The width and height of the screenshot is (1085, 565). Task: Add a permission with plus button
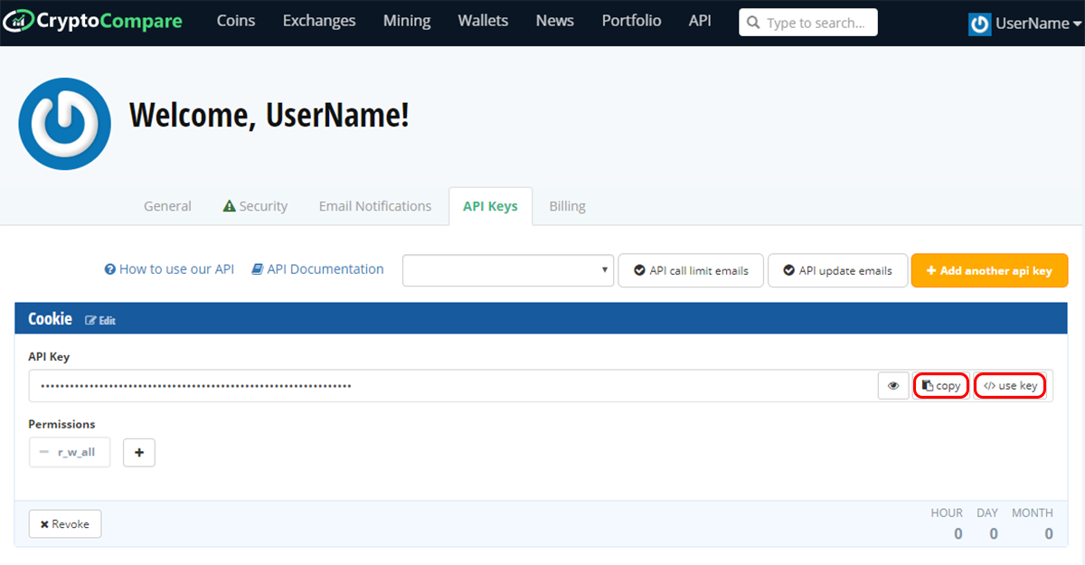(x=139, y=453)
